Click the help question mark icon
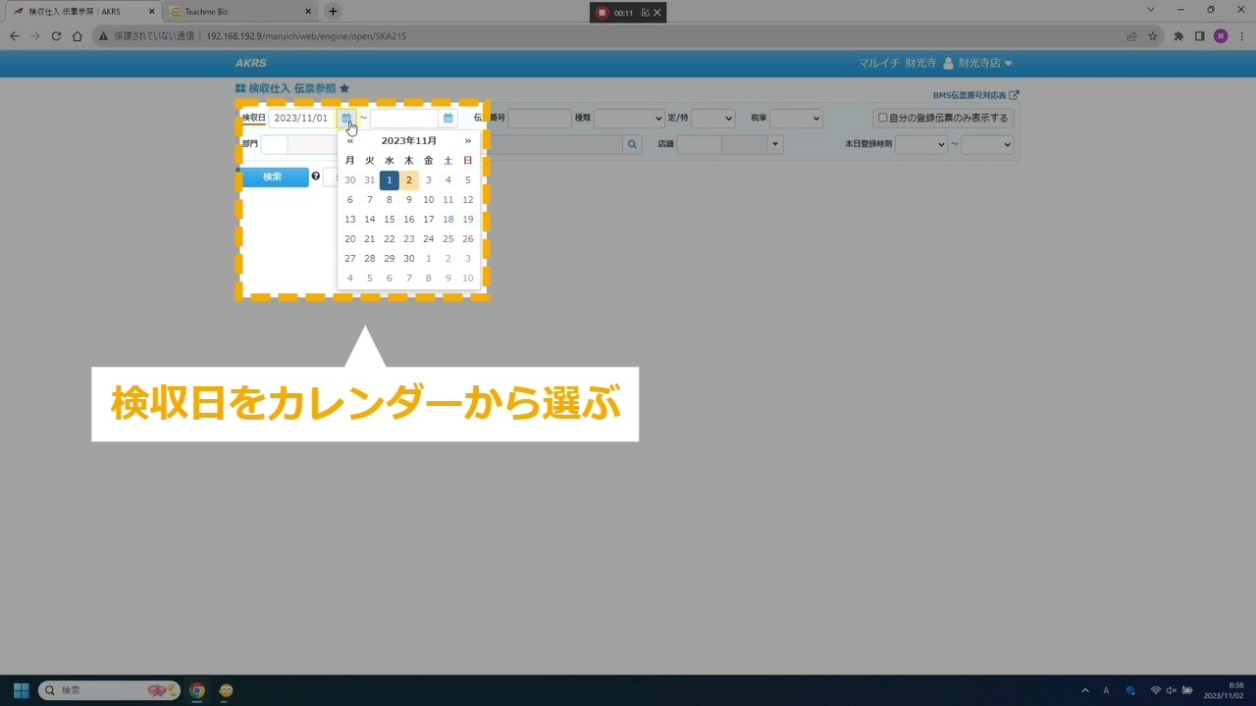The image size is (1256, 706). pyautogui.click(x=316, y=176)
